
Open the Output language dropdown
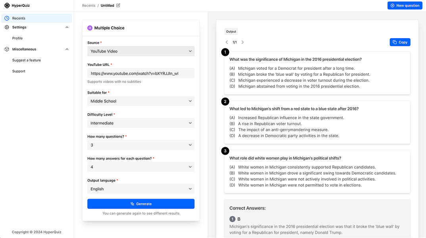pyautogui.click(x=141, y=189)
